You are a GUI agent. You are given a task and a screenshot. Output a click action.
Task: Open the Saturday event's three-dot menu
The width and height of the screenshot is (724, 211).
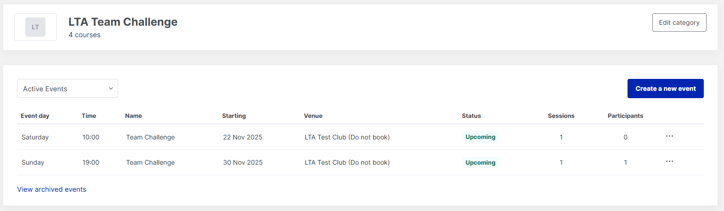669,136
